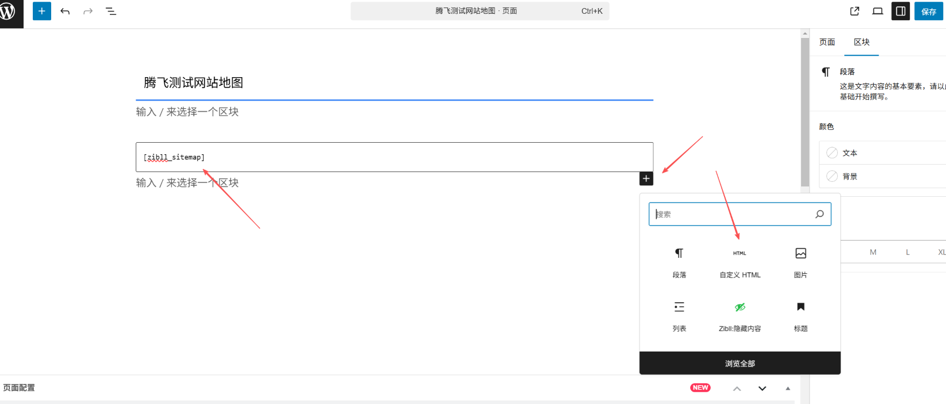This screenshot has width=946, height=404.
Task: Insert an Image block
Action: click(x=801, y=262)
